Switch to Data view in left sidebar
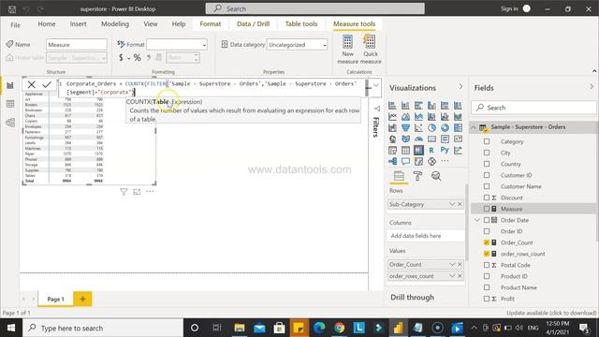Screen dimensions: 599x337 pyautogui.click(x=10, y=104)
